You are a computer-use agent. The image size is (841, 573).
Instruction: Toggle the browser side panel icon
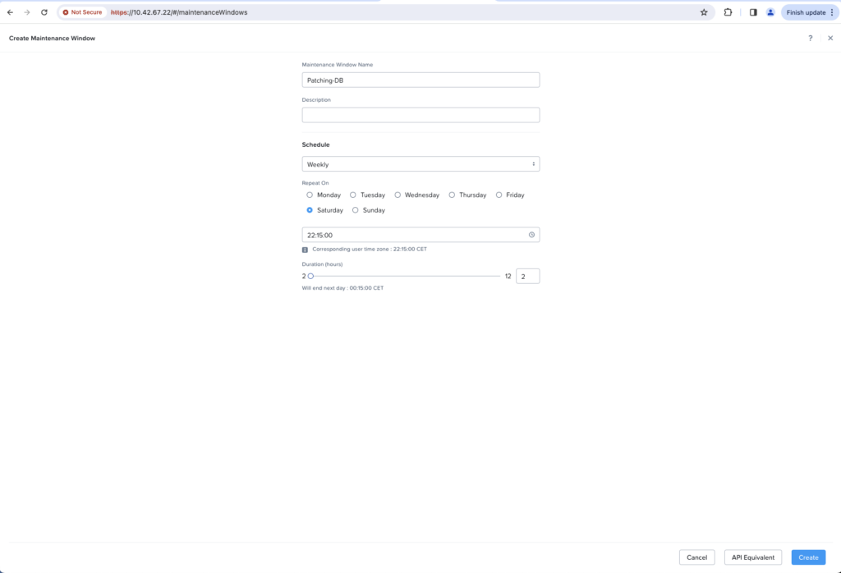pyautogui.click(x=753, y=12)
